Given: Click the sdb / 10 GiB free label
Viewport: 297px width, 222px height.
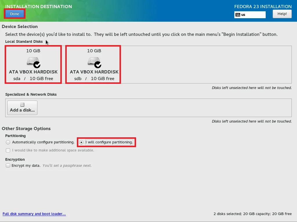Looking at the screenshot, I should (94, 79).
